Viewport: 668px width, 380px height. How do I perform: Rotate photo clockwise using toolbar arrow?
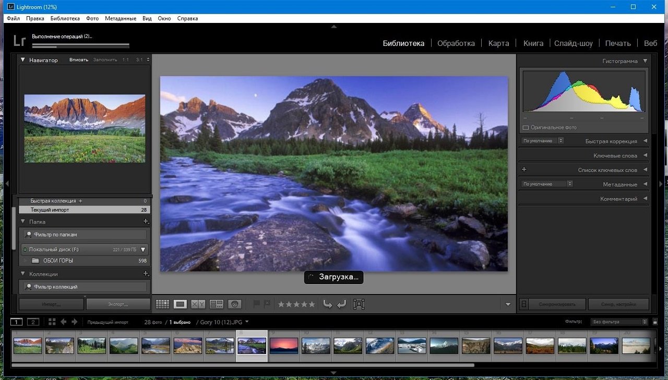341,304
